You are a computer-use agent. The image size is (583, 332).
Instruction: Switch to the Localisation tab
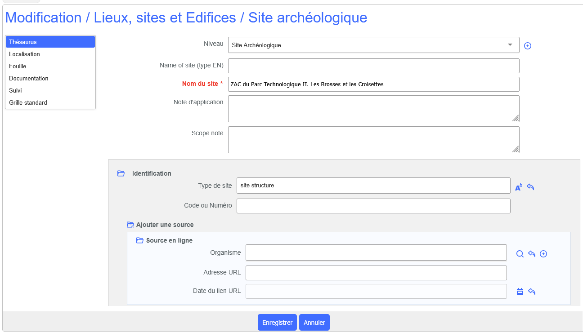(24, 54)
